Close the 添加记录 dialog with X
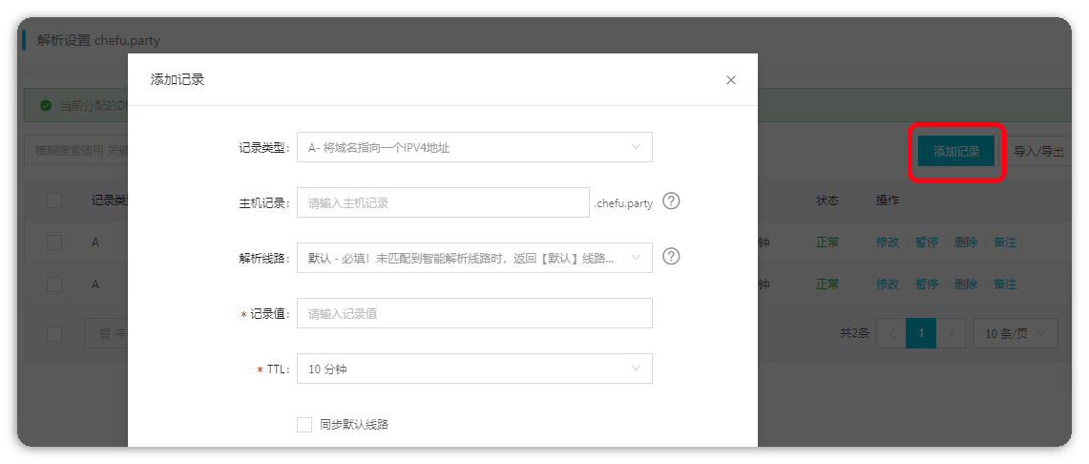Image resolution: width=1089 pixels, height=464 pixels. 731,80
